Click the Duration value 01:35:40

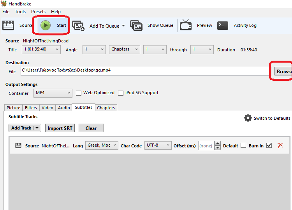[x=249, y=50]
